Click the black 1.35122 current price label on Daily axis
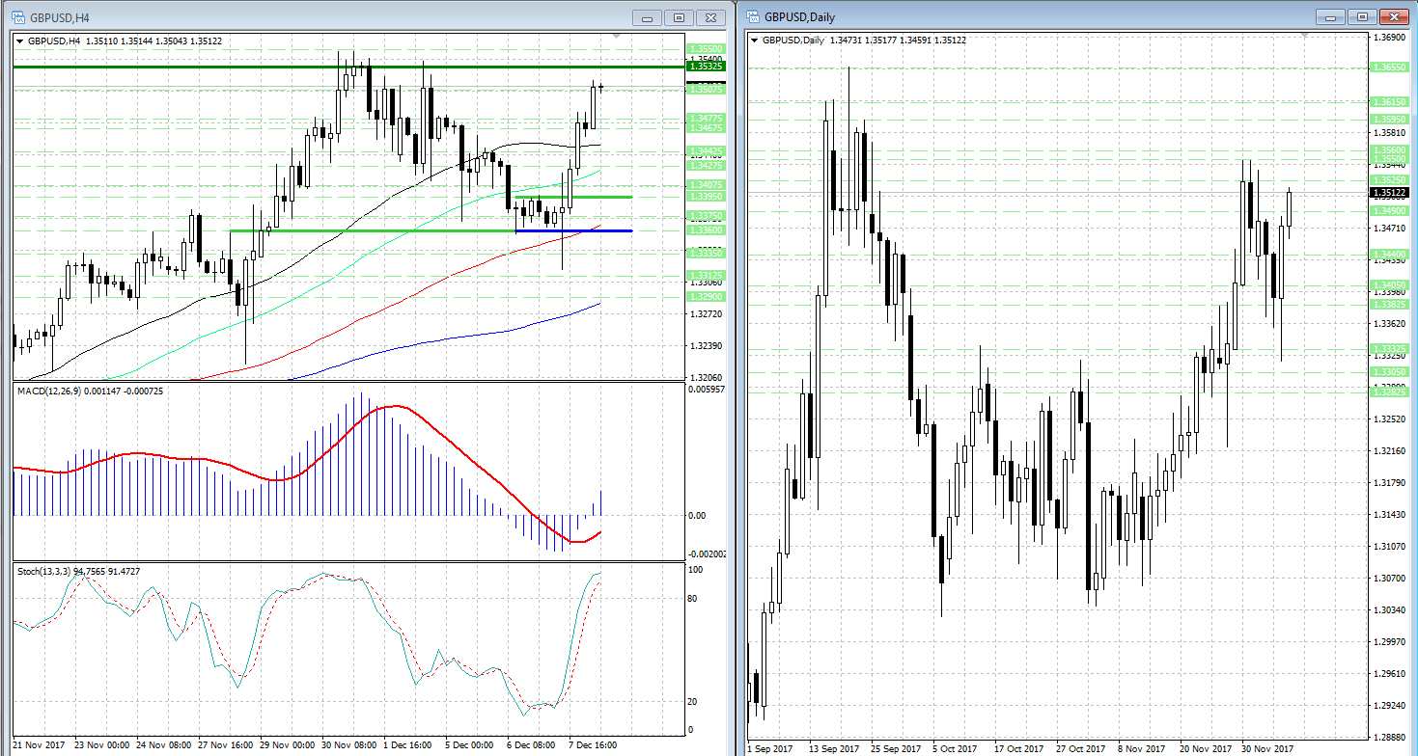 pos(1387,192)
